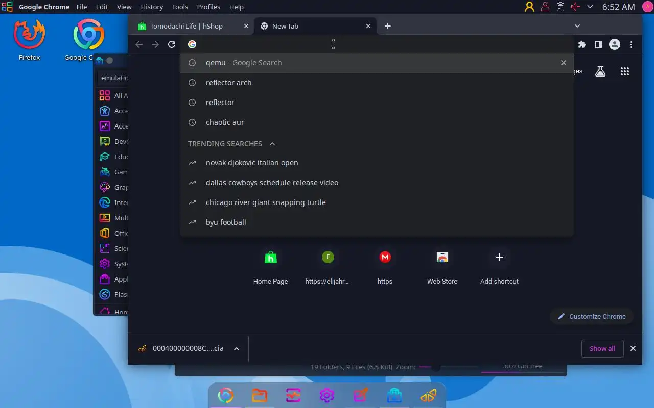Open the Search Labs flask icon
Image resolution: width=654 pixels, height=408 pixels.
pos(600,71)
